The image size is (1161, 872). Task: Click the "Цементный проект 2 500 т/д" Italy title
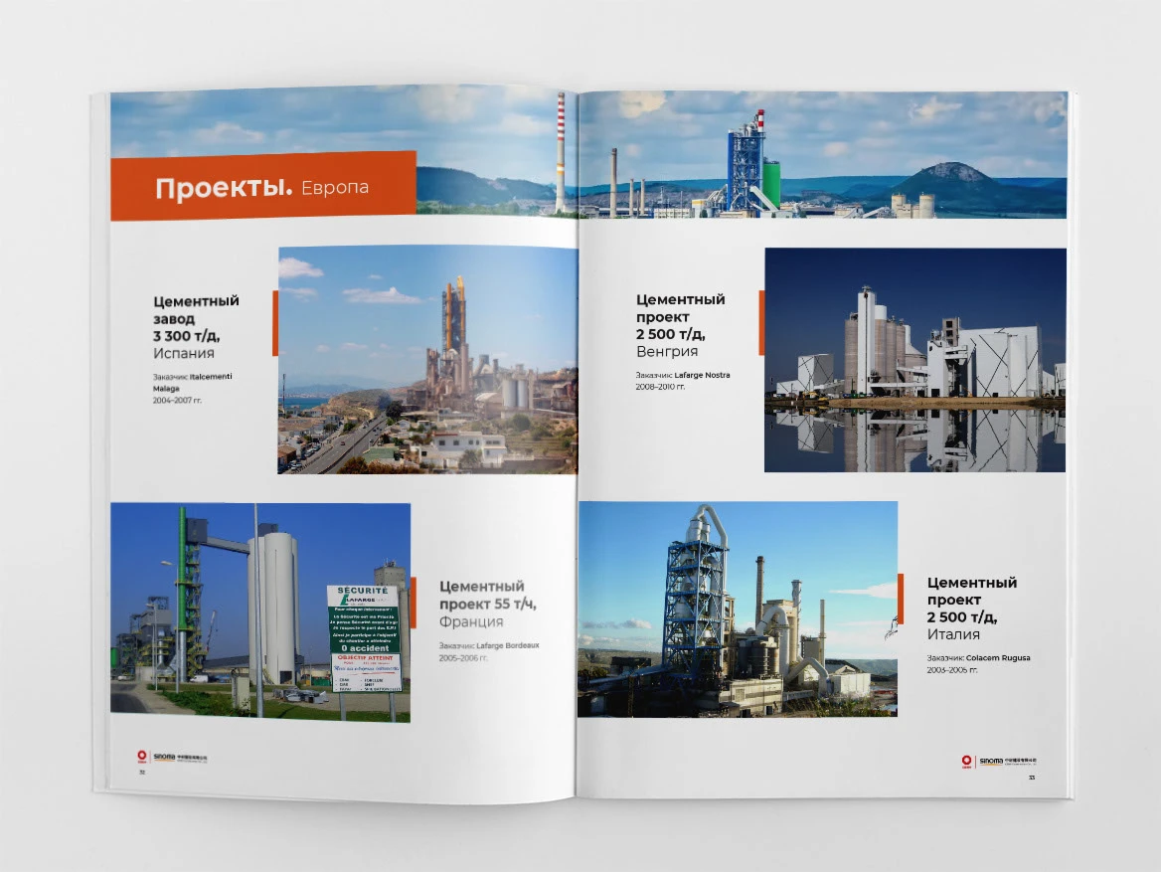click(x=971, y=600)
